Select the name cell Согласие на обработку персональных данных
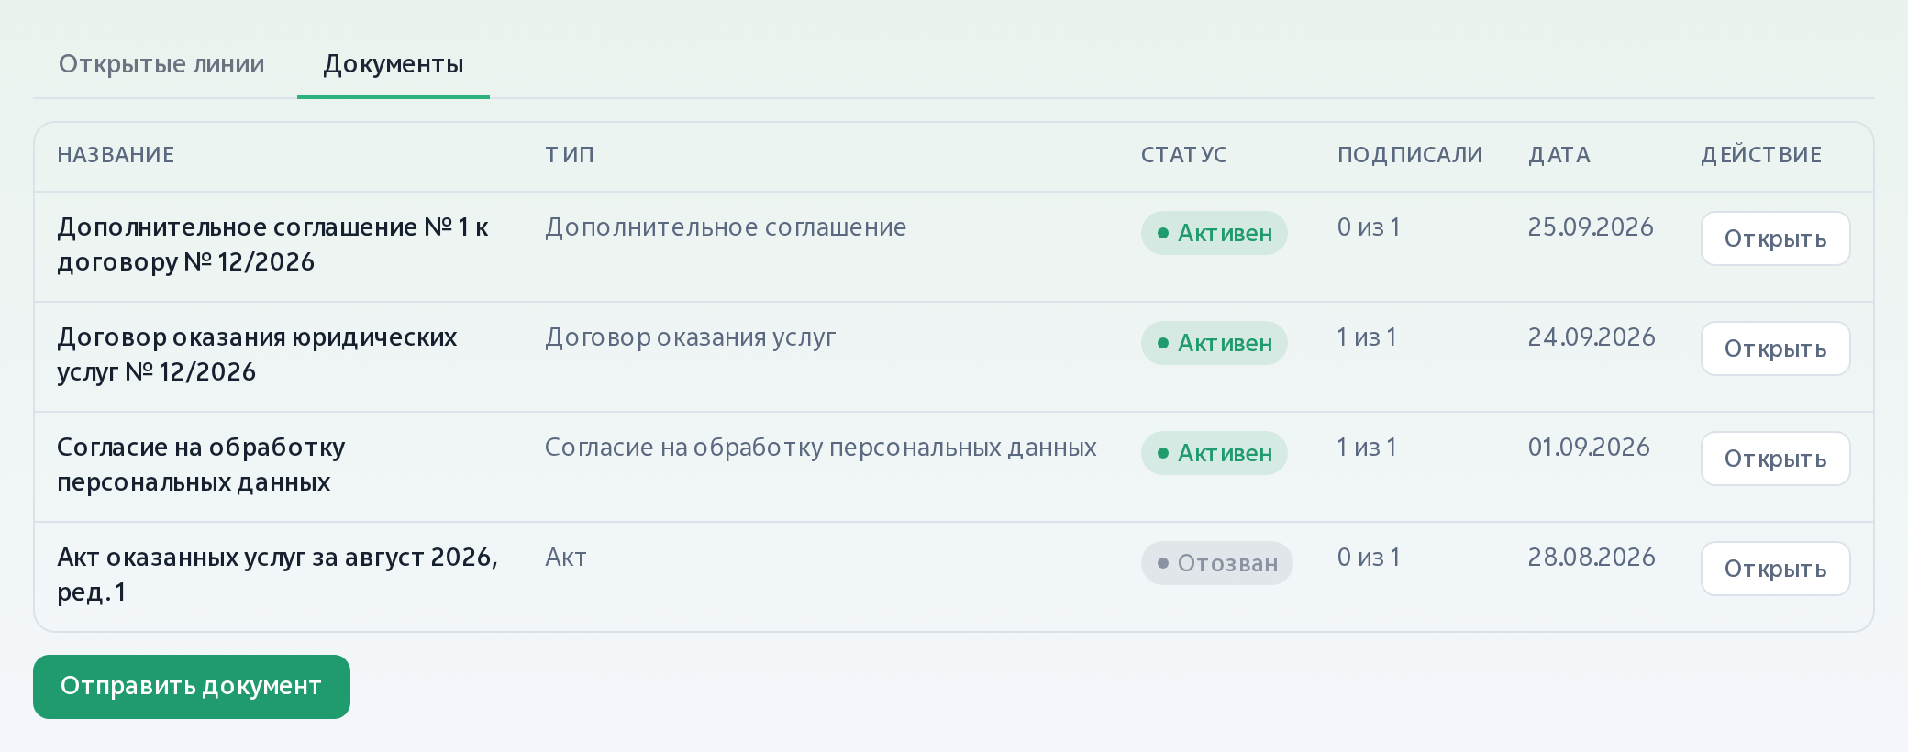This screenshot has width=1908, height=752. point(201,465)
